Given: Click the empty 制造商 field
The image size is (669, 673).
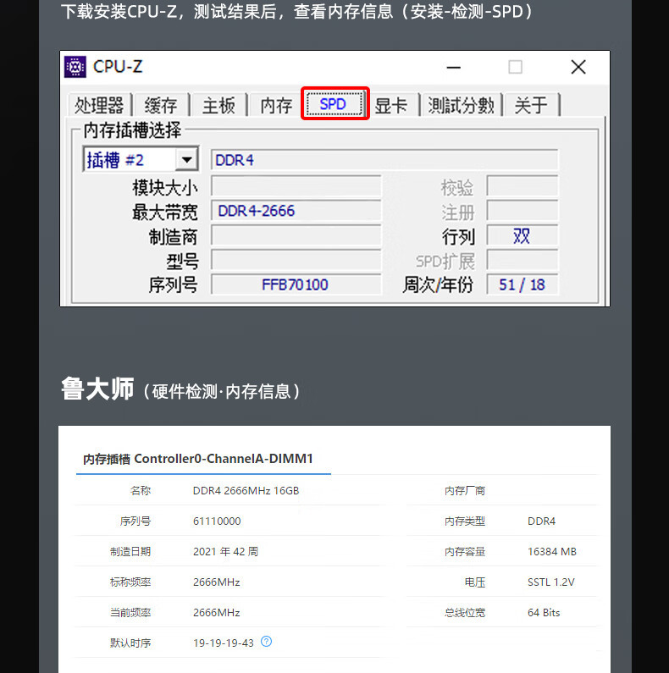Looking at the screenshot, I should pyautogui.click(x=296, y=235).
